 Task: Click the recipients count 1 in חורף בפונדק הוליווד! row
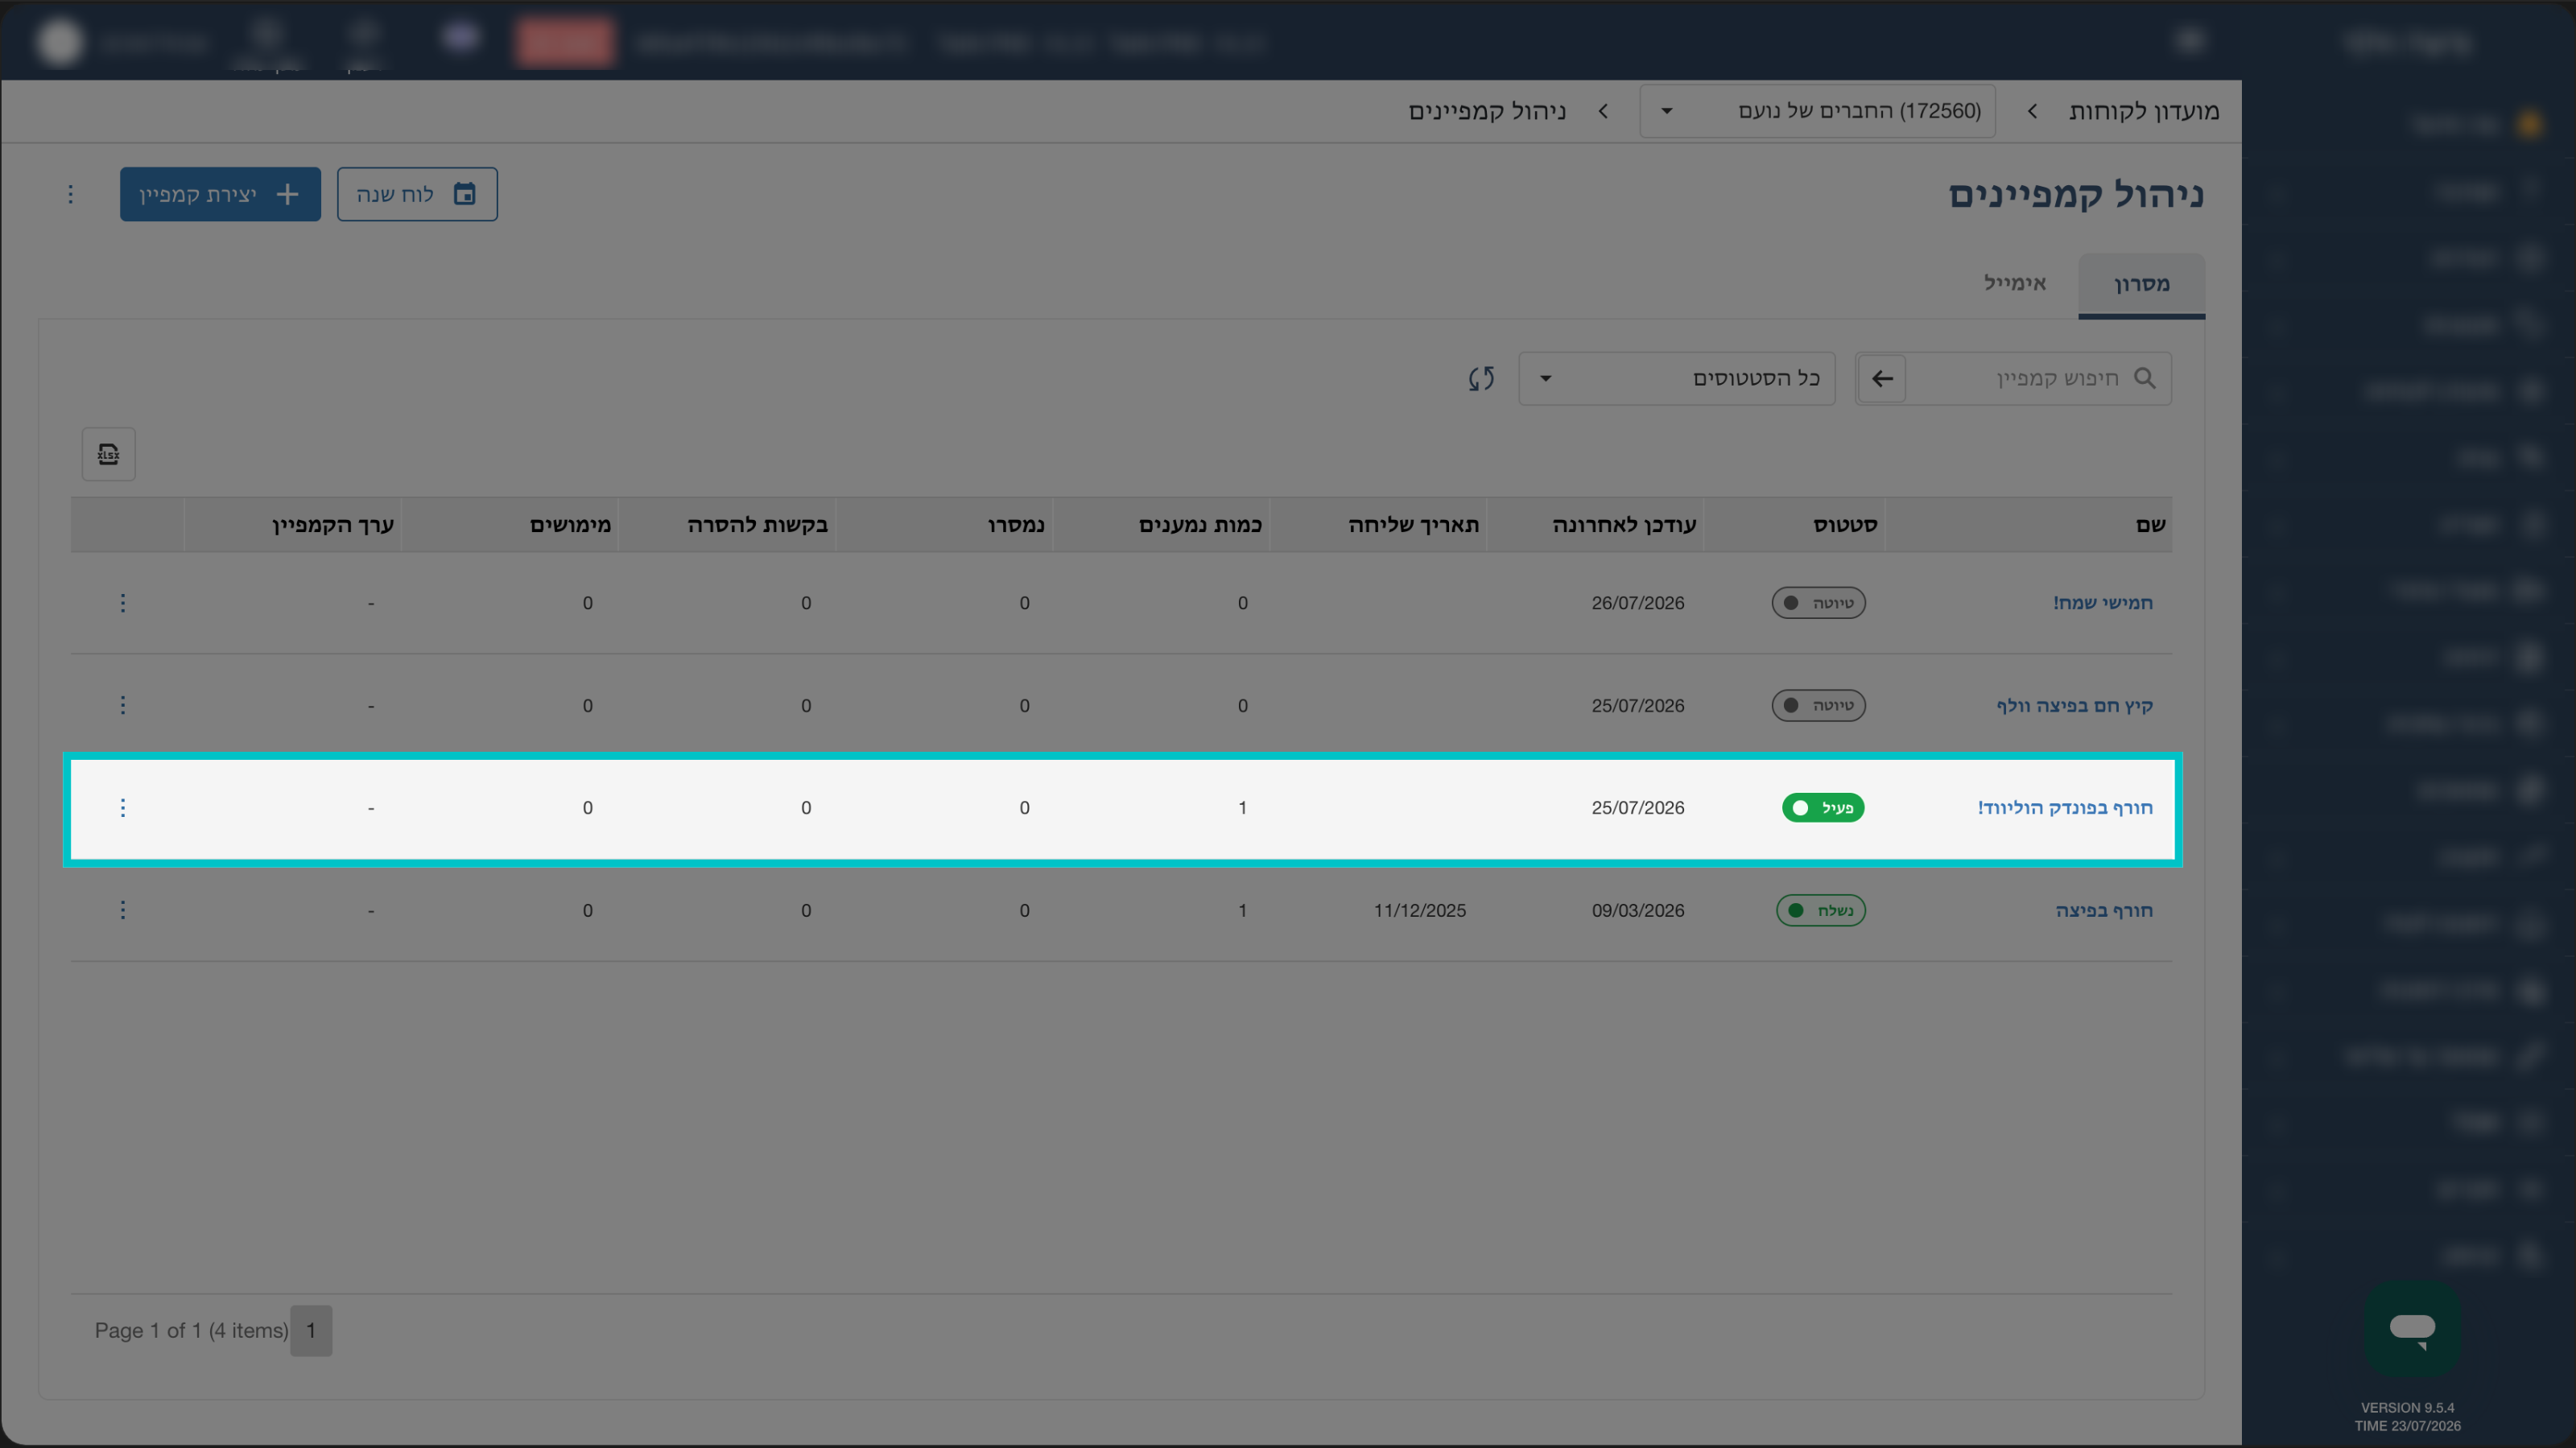[x=1243, y=807]
